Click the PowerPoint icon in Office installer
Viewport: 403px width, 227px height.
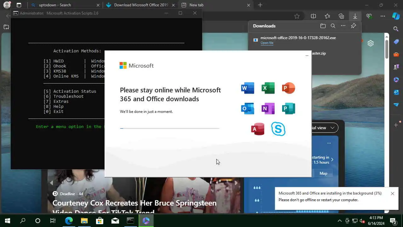pyautogui.click(x=288, y=88)
